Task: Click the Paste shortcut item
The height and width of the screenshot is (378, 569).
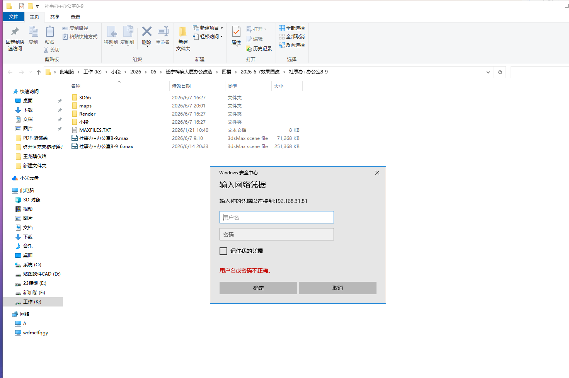Action: pos(80,37)
